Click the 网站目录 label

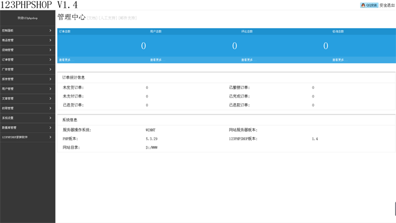pyautogui.click(x=71, y=147)
